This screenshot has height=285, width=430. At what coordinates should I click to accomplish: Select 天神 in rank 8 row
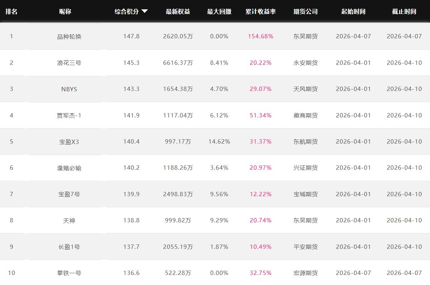69,221
